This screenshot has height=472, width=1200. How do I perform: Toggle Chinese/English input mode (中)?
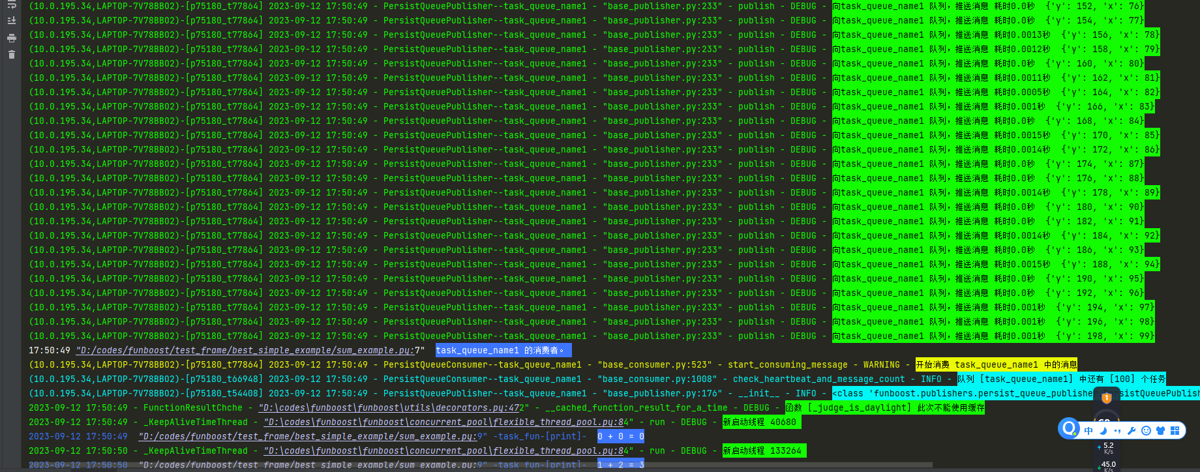pyautogui.click(x=1088, y=430)
